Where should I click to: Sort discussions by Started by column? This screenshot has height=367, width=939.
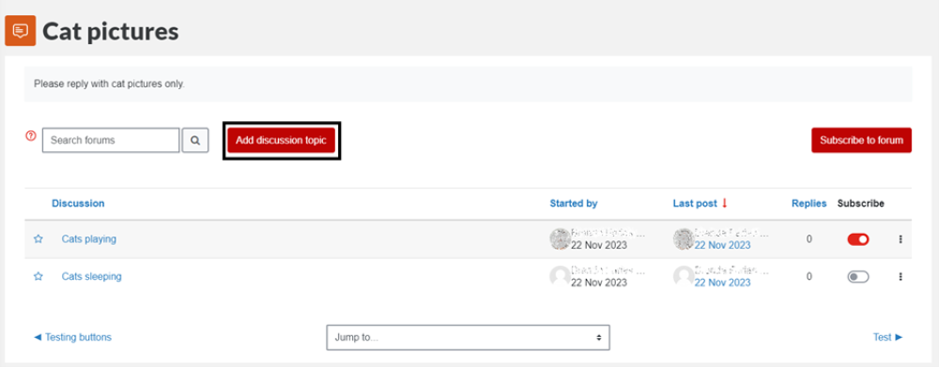(574, 204)
